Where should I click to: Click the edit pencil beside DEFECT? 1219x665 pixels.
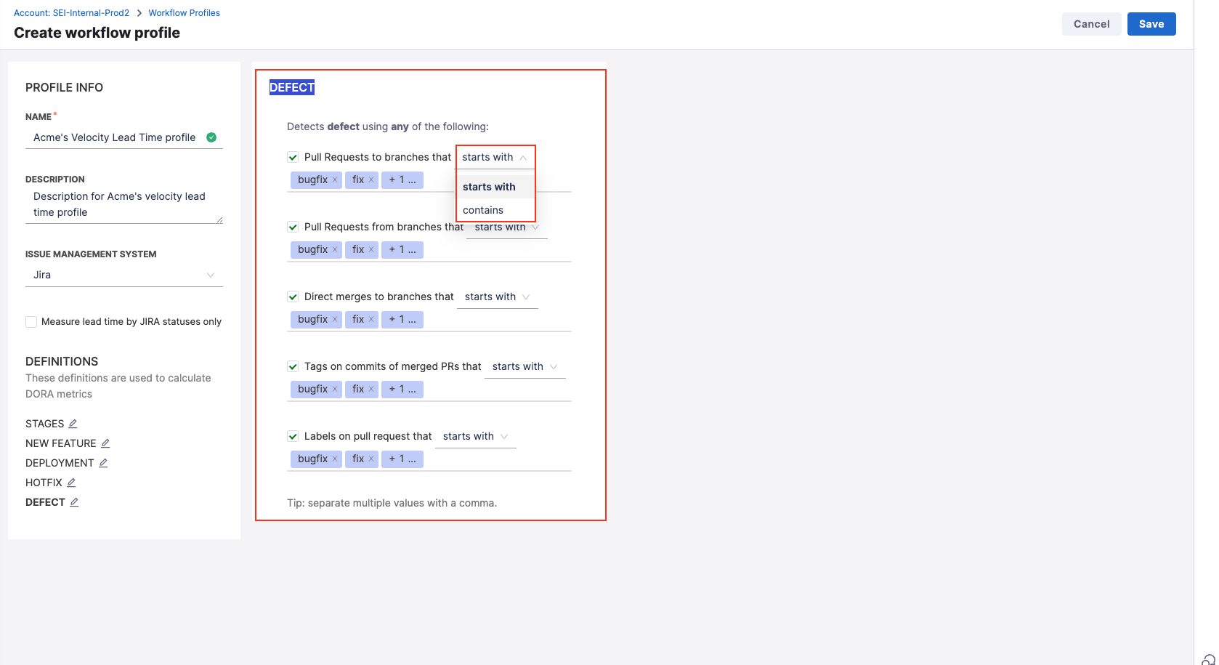pos(74,502)
